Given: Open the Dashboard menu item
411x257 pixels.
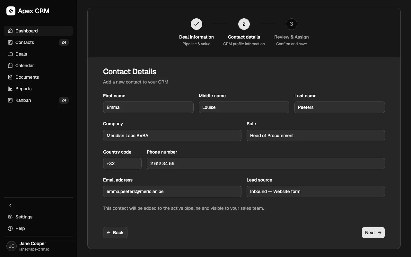Looking at the screenshot, I should 39,31.
